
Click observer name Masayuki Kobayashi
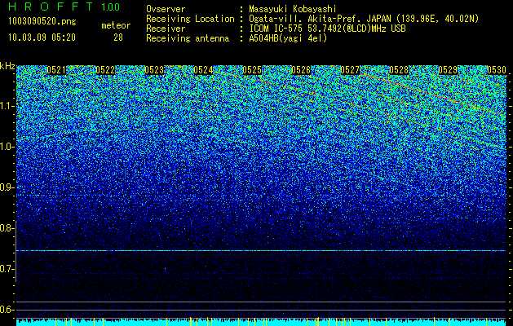[293, 9]
